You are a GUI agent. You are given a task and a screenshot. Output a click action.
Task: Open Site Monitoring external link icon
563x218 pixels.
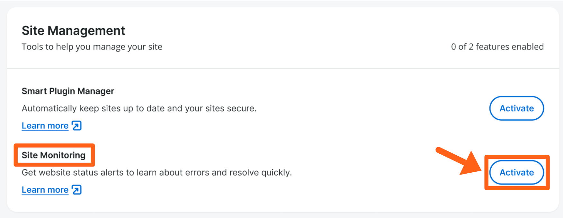pos(77,190)
